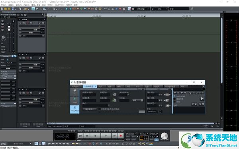Screen dimensions: 239x149
Task: Expand the Track Editor panel header
Action: click(x=8, y=15)
